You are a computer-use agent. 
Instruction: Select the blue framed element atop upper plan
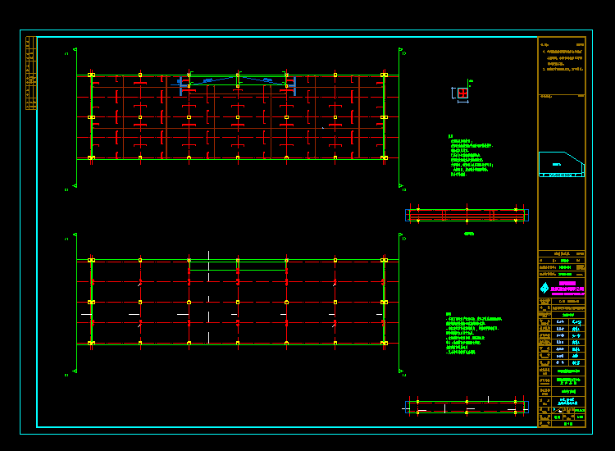[x=237, y=81]
